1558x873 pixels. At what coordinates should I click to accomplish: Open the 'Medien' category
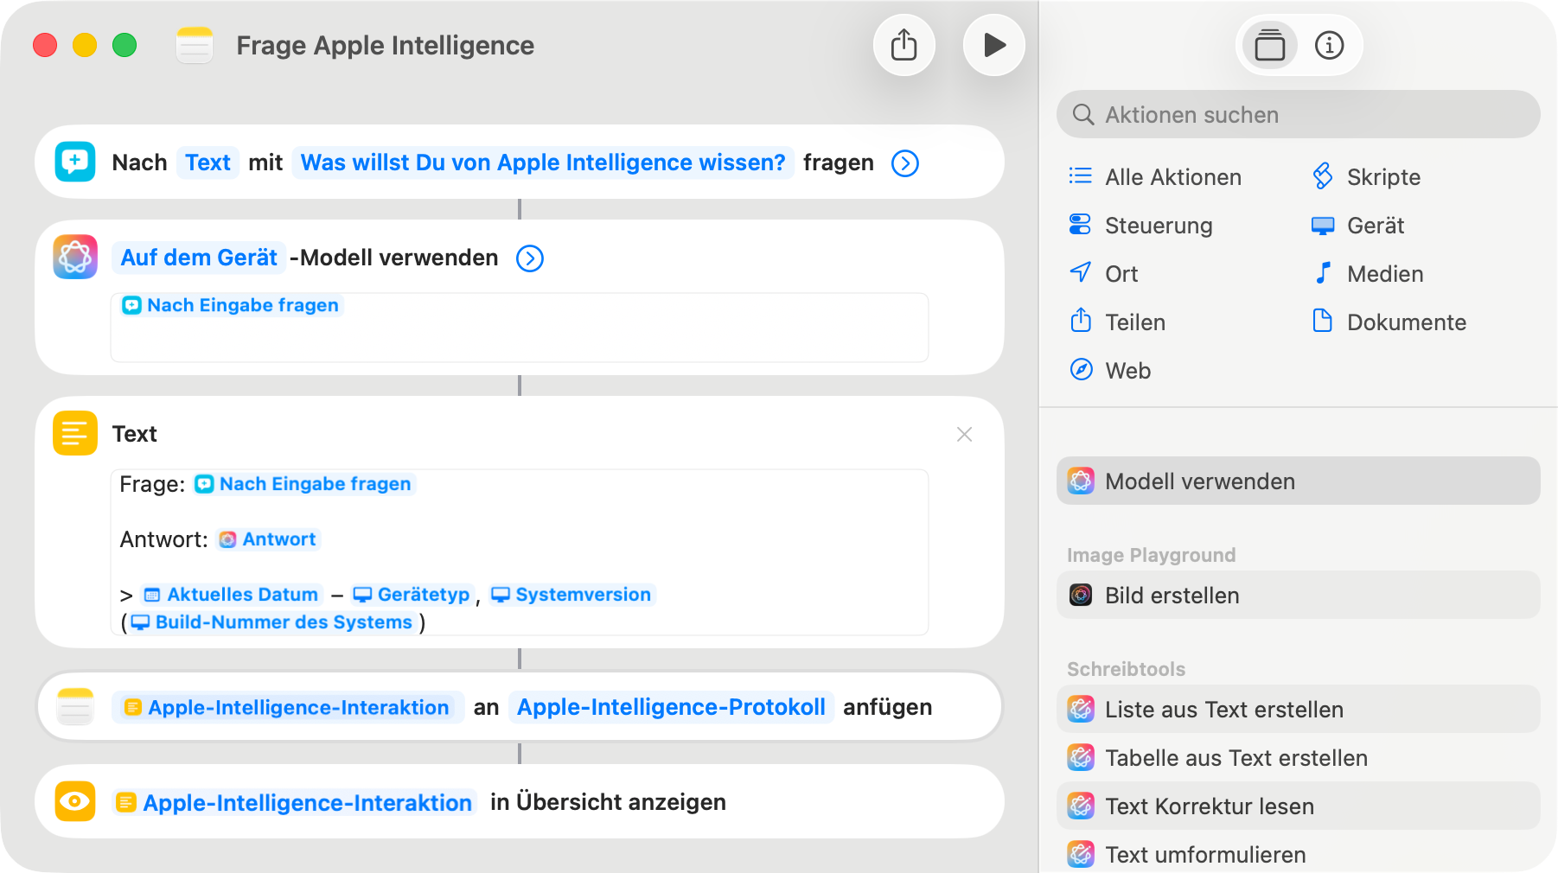1368,273
